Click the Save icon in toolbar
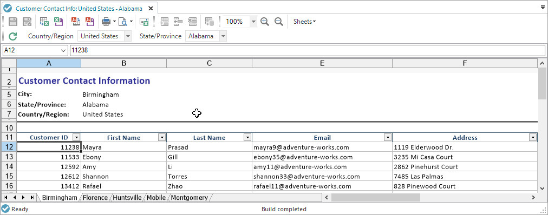Image resolution: width=548 pixels, height=215 pixels. click(x=13, y=22)
